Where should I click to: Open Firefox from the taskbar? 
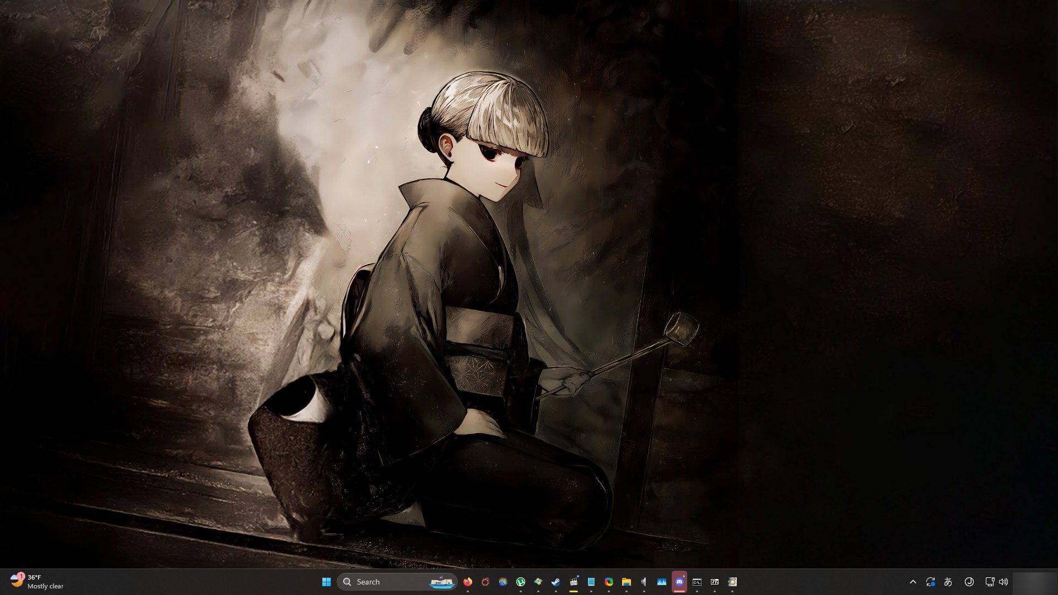[468, 582]
